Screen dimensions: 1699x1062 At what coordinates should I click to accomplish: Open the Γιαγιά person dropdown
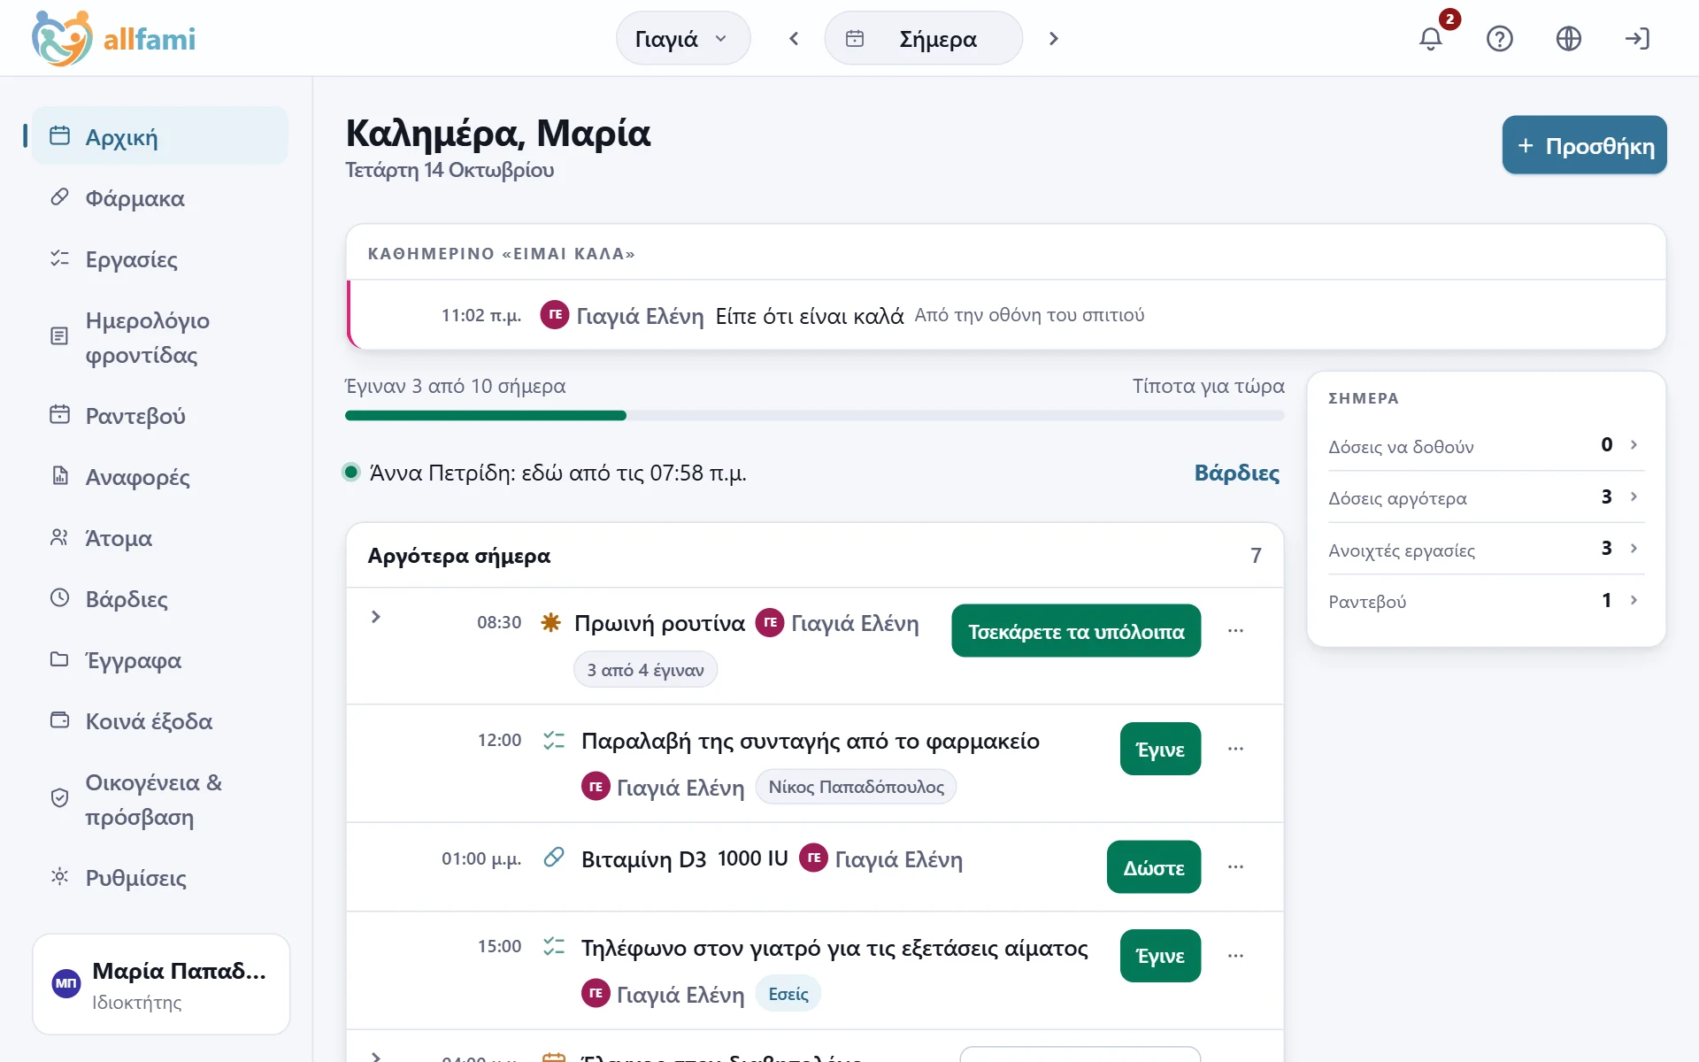(x=683, y=38)
